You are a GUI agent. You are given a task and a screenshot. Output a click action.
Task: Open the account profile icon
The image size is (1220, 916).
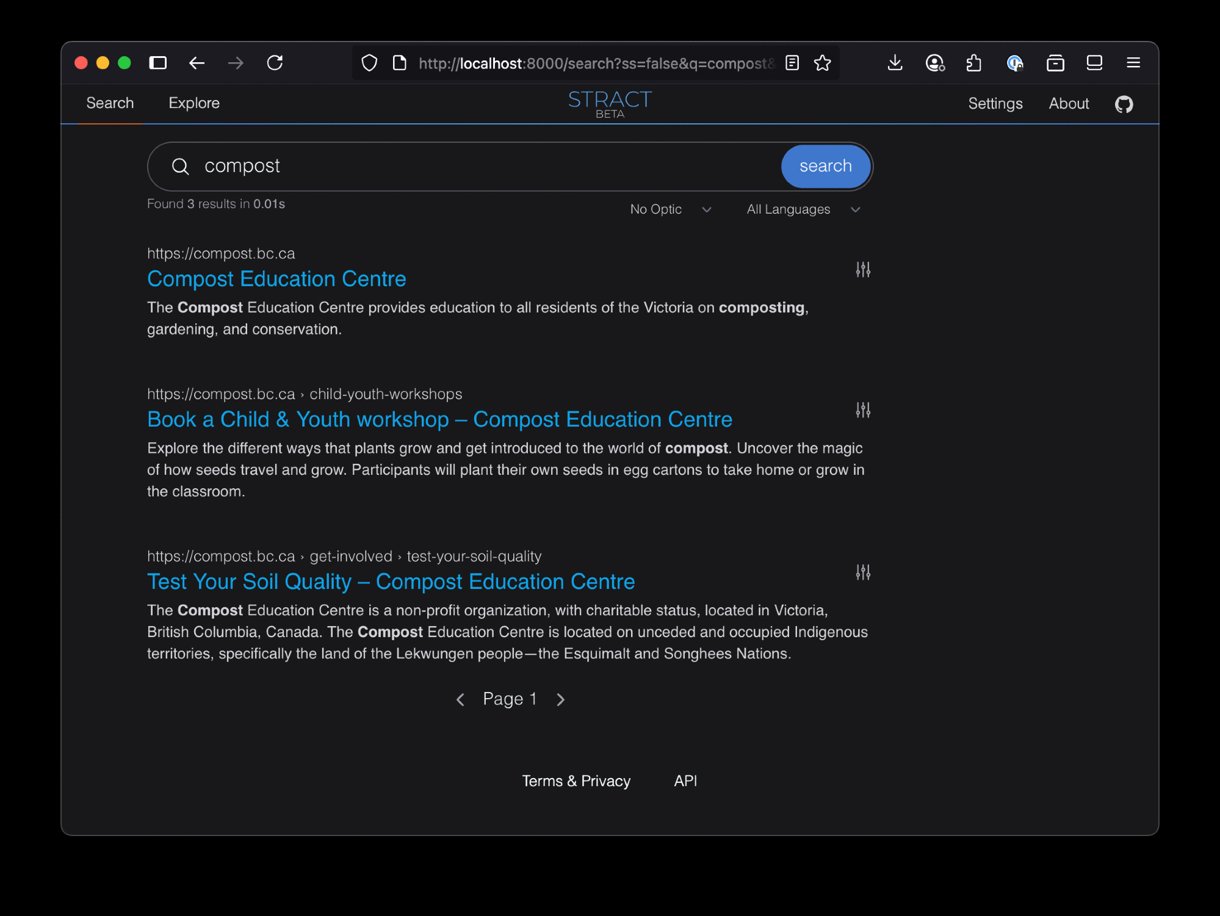[934, 63]
